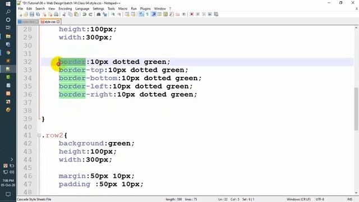Open the File menu

(21, 9)
